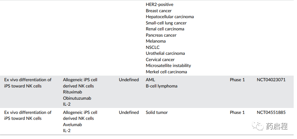Click Undefined in the gray shaded row
This screenshot has width=297, height=139.
[x=129, y=80]
